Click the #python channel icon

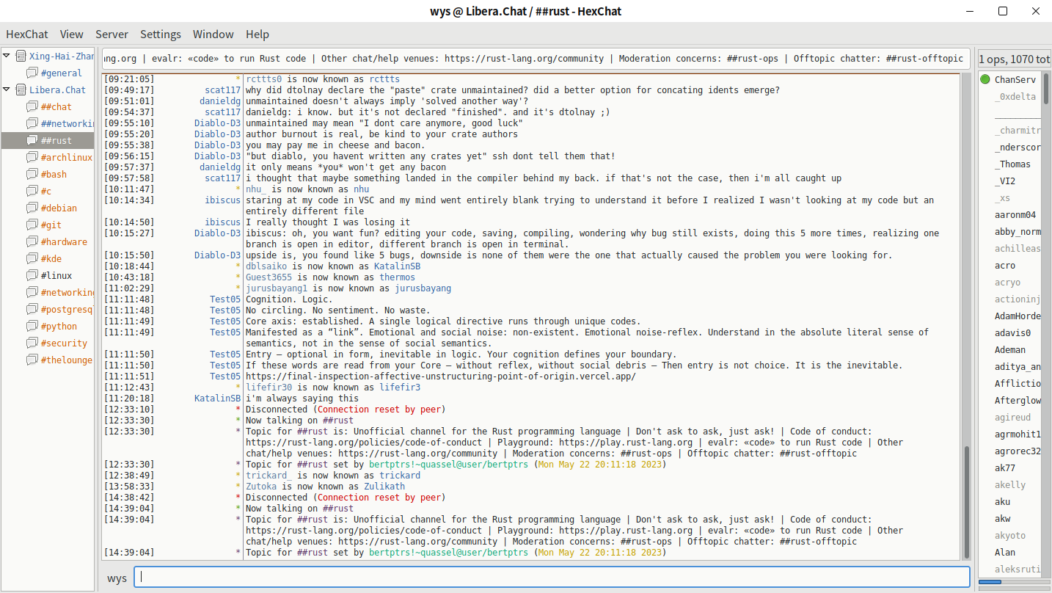click(32, 326)
